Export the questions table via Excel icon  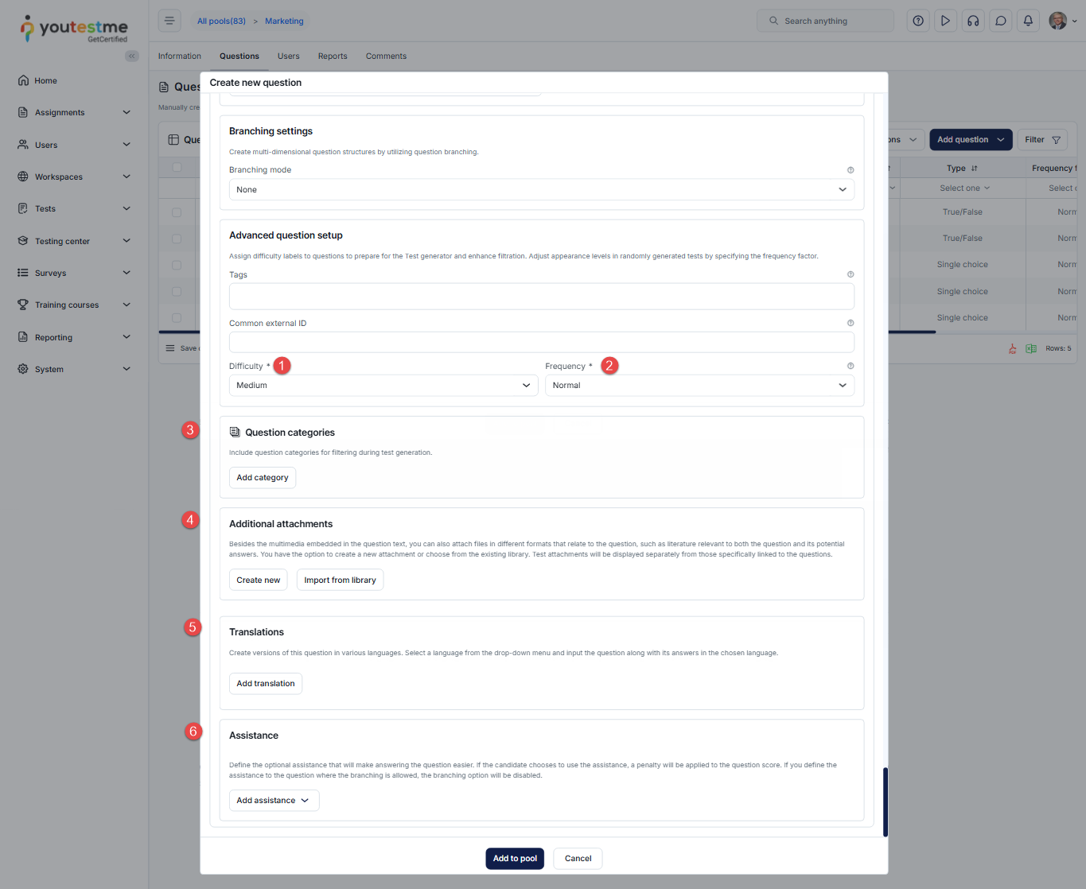pos(1031,348)
